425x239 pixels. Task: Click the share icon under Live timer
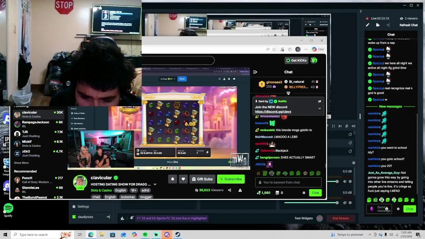388,25
